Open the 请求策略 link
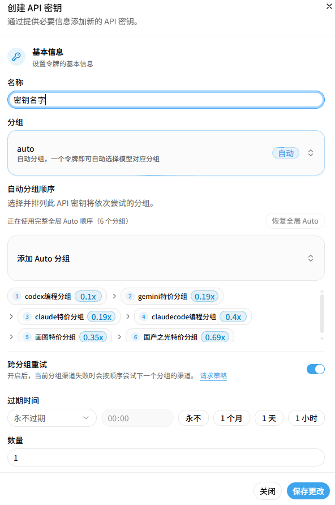Viewport: 335px width, 505px height. point(213,376)
